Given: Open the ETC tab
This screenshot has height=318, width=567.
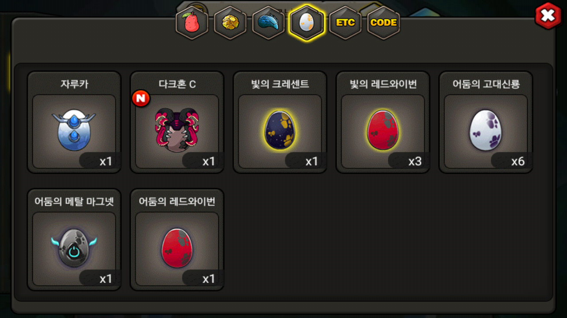Looking at the screenshot, I should (345, 23).
